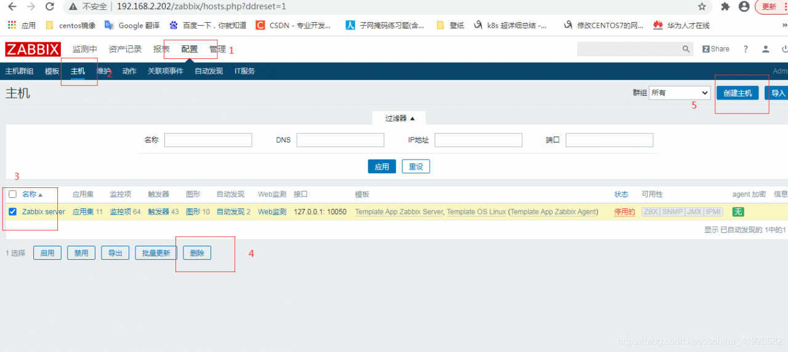
Task: Open the 百度一下 bookmark
Action: tap(207, 25)
